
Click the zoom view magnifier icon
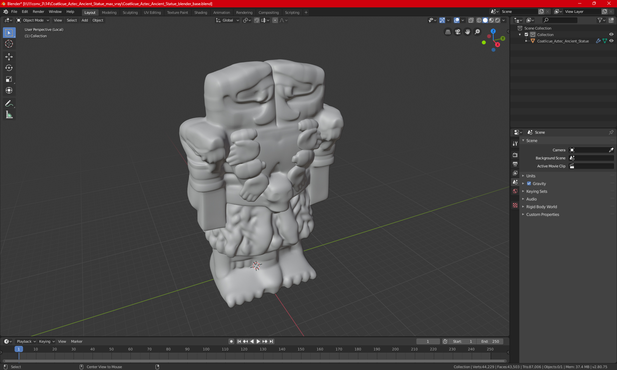coord(478,32)
